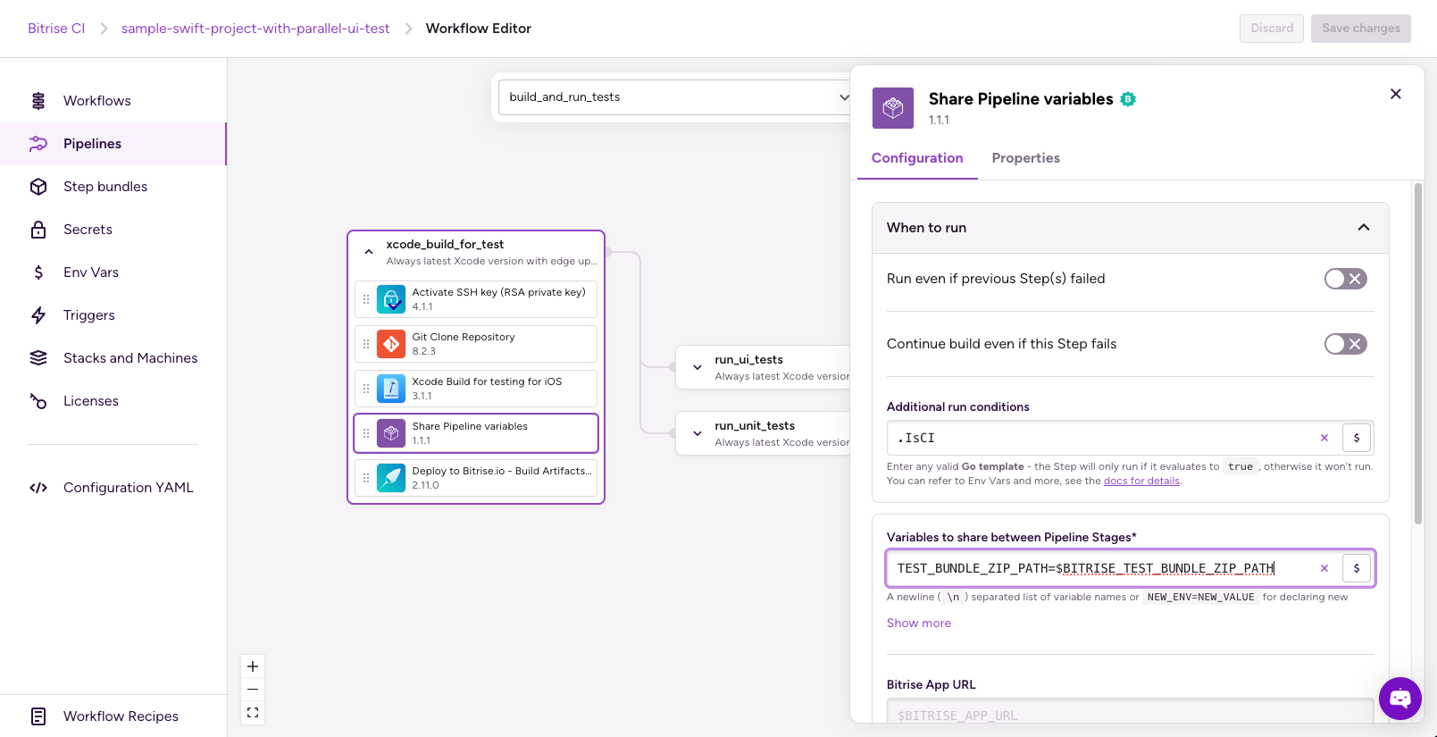This screenshot has height=737, width=1437.
Task: Click the Stacks and Machines layers icon
Action: 38,358
